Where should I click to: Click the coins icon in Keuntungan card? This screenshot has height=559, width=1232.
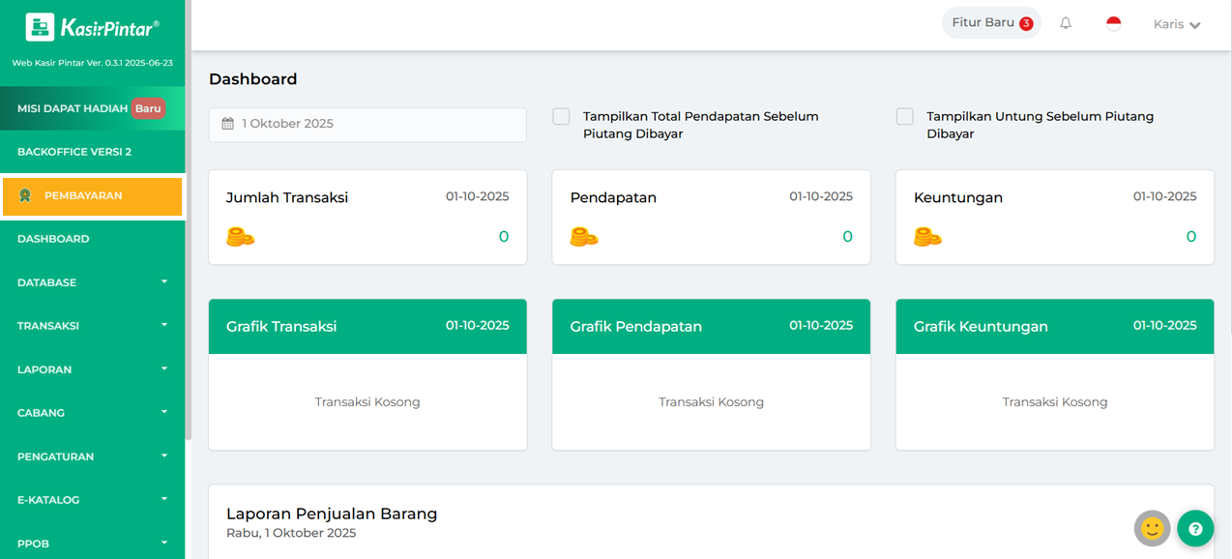[927, 237]
